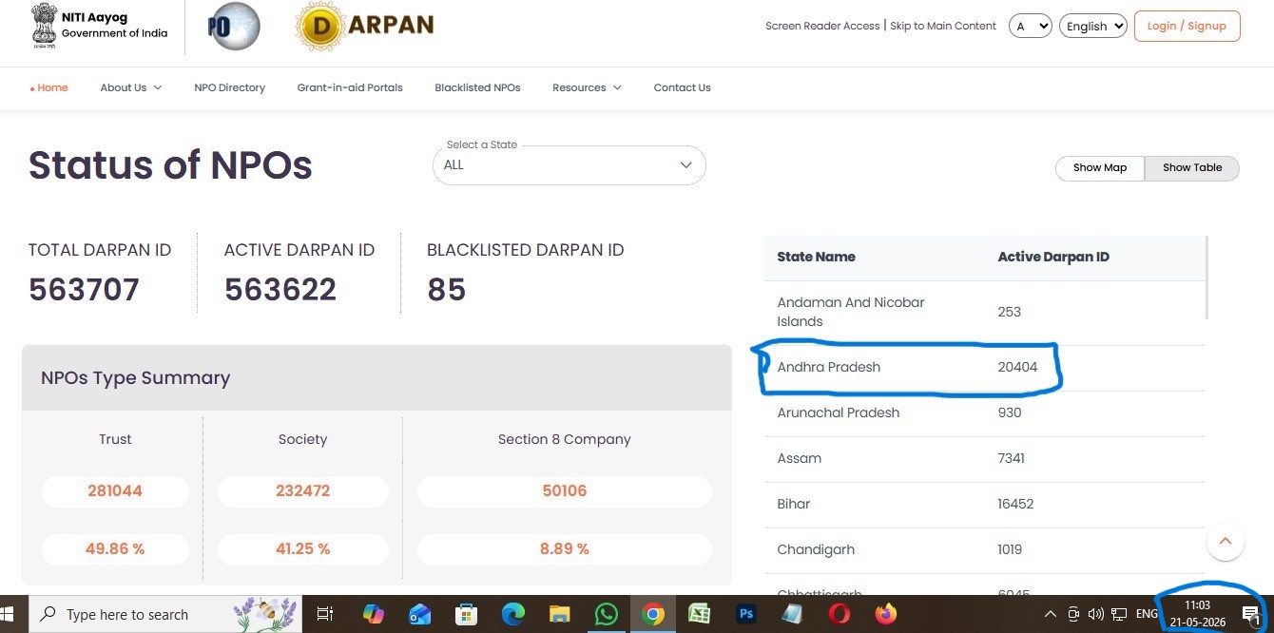Viewport: 1274px width, 633px height.
Task: Click the Trust count 281044
Action: pos(115,491)
